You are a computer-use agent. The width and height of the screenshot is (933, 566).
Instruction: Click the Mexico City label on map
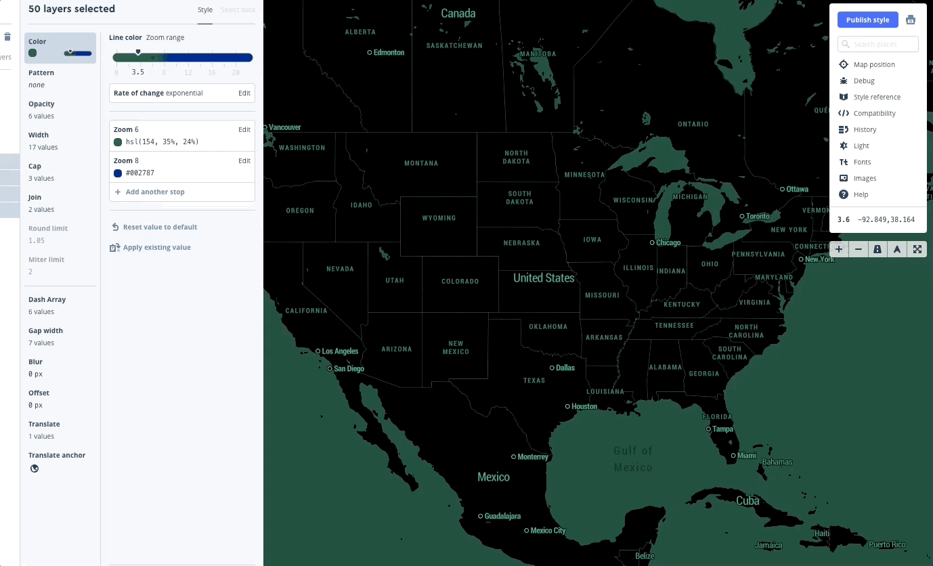tap(548, 531)
